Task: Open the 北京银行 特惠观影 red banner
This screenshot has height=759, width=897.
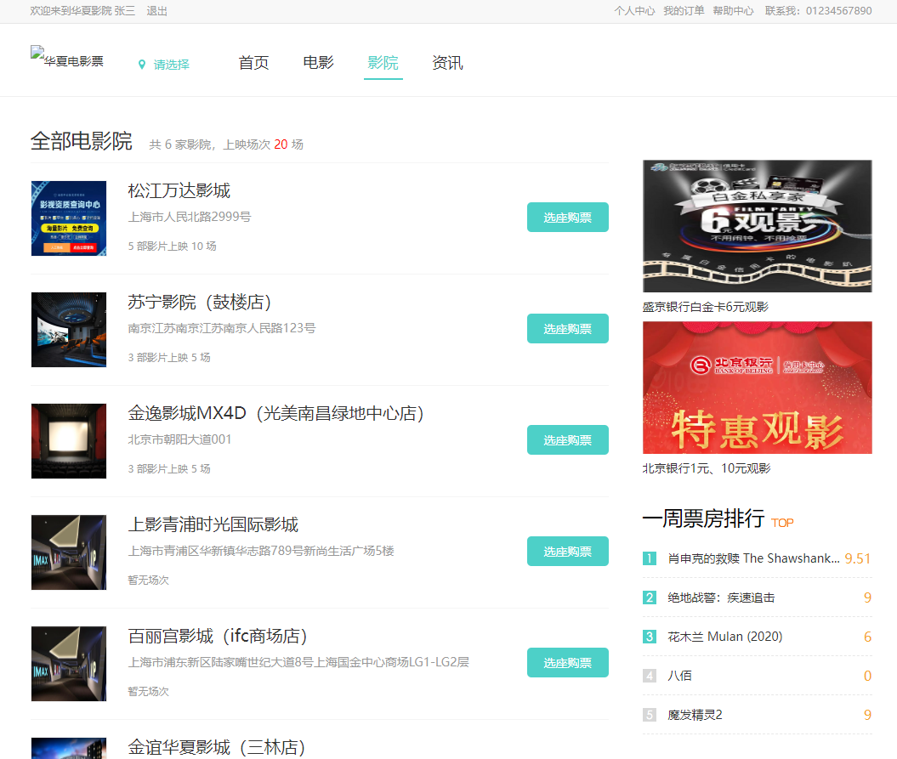Action: [758, 388]
